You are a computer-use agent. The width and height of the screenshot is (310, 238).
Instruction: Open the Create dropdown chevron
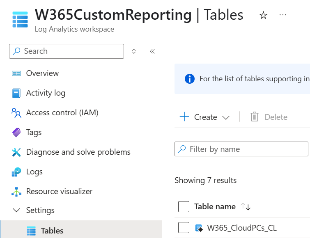click(x=225, y=117)
